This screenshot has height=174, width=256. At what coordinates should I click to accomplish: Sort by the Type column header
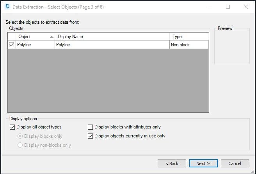(189, 37)
